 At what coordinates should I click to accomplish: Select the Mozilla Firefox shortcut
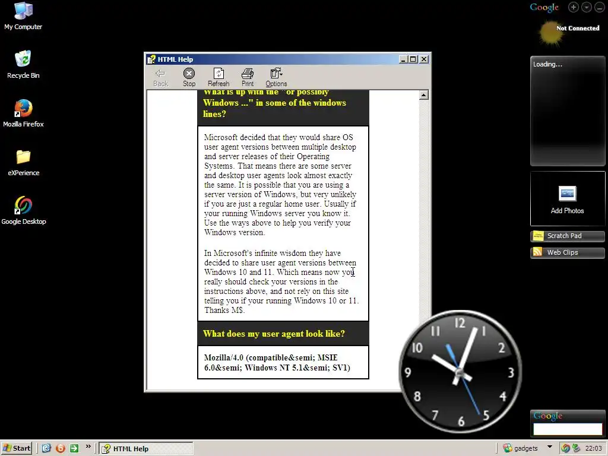(23, 113)
